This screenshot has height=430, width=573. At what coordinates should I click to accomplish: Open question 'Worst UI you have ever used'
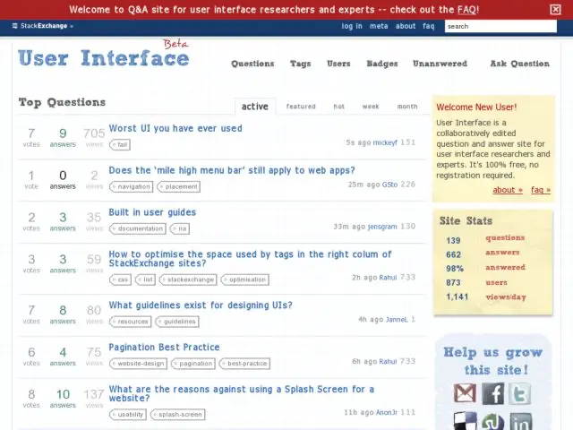(x=175, y=128)
